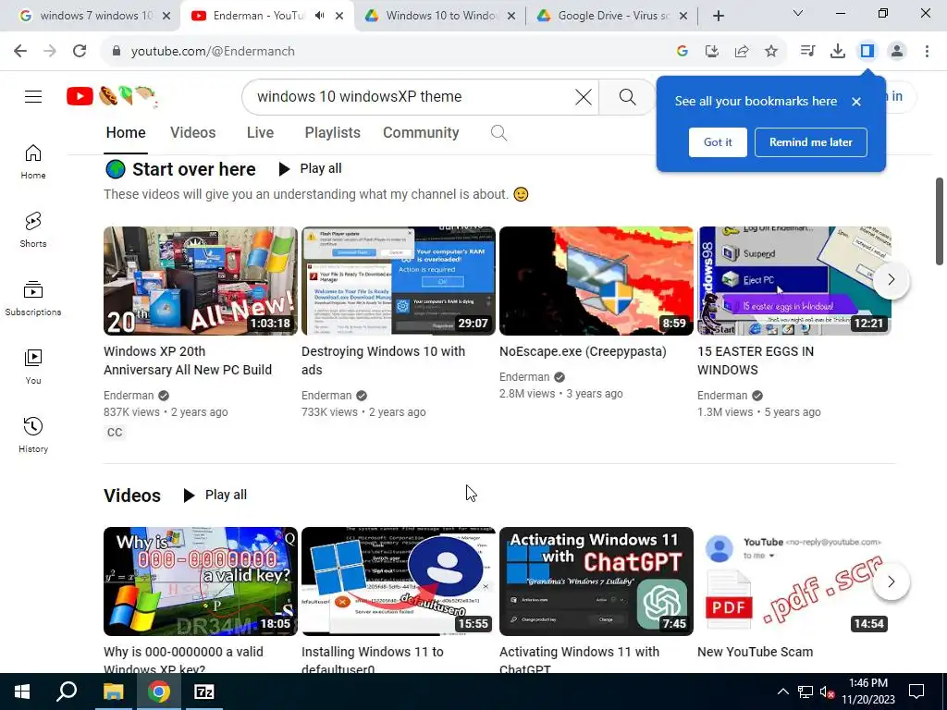This screenshot has height=710, width=947.
Task: Open the media control icon
Action: click(x=807, y=52)
